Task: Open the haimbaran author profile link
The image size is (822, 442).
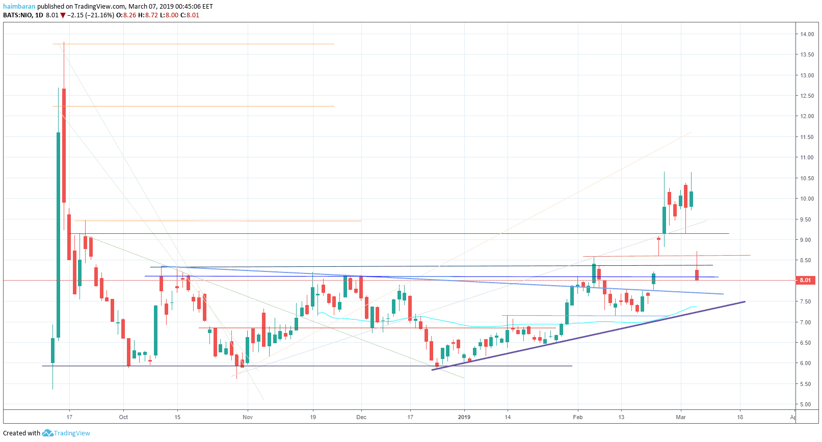Action: point(19,7)
